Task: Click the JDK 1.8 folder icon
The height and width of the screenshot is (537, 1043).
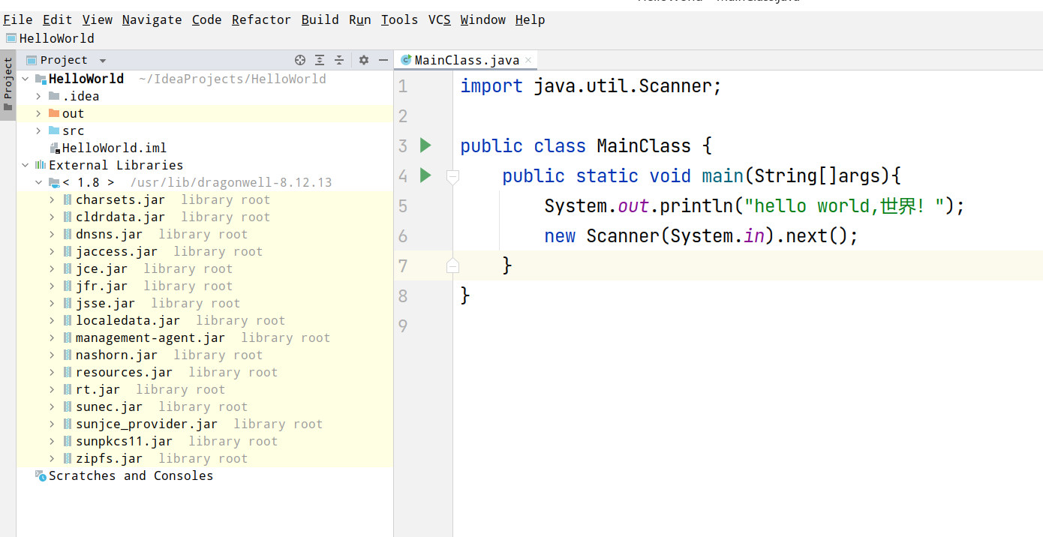Action: coord(54,182)
